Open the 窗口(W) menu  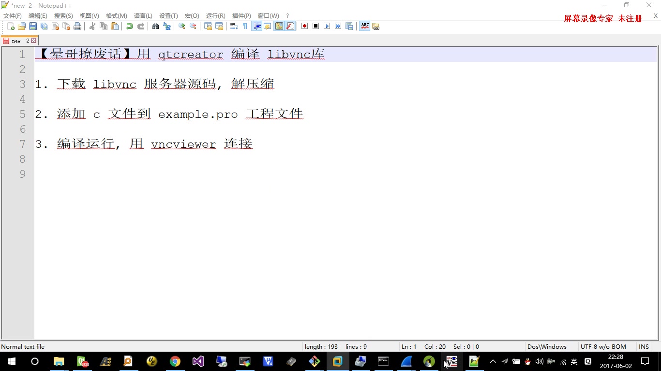point(268,16)
